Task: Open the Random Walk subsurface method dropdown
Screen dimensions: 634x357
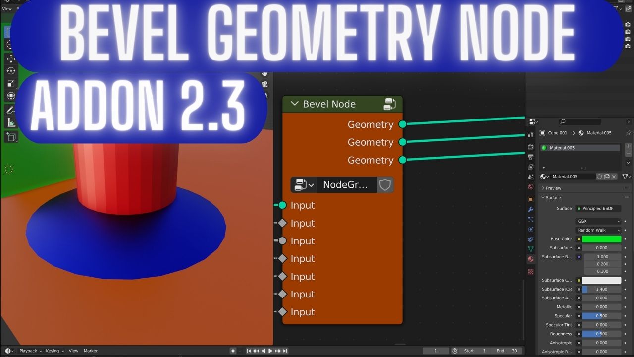Action: tap(598, 230)
